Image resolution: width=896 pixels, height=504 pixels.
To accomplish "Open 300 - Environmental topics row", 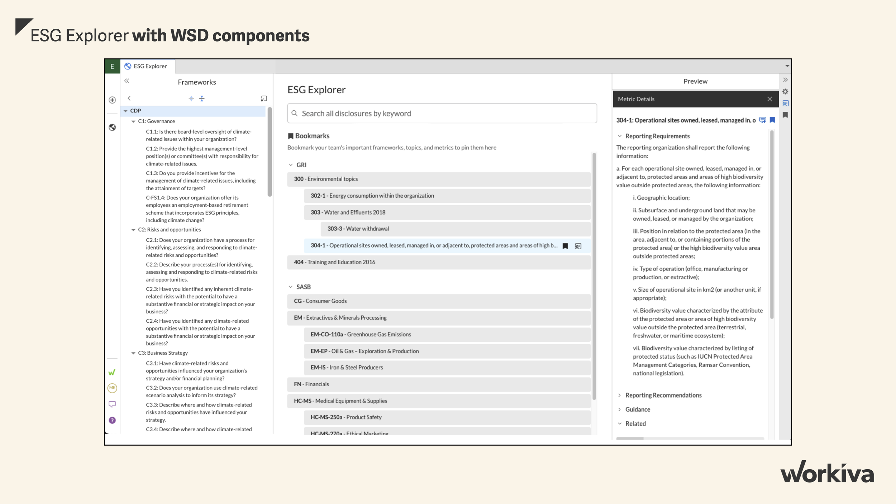I will [439, 179].
